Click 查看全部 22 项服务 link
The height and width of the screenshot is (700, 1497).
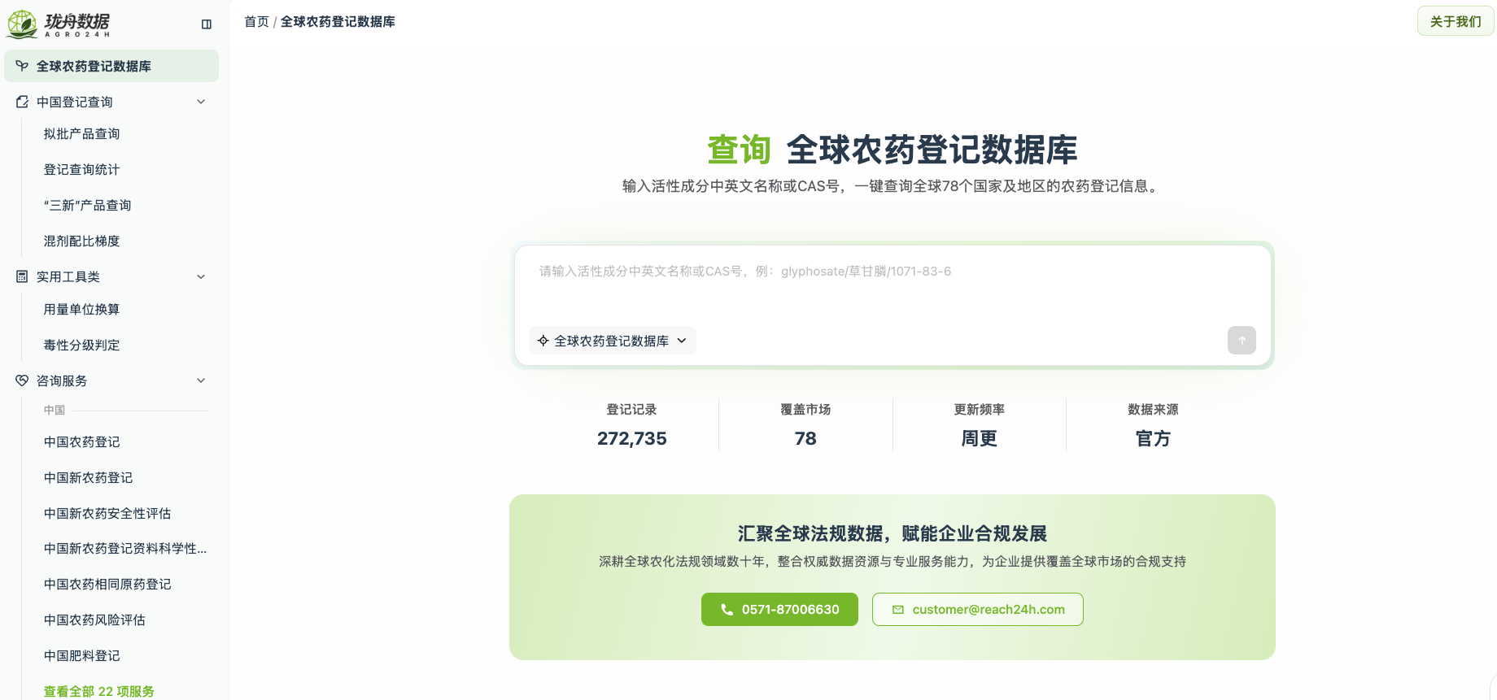pos(98,691)
